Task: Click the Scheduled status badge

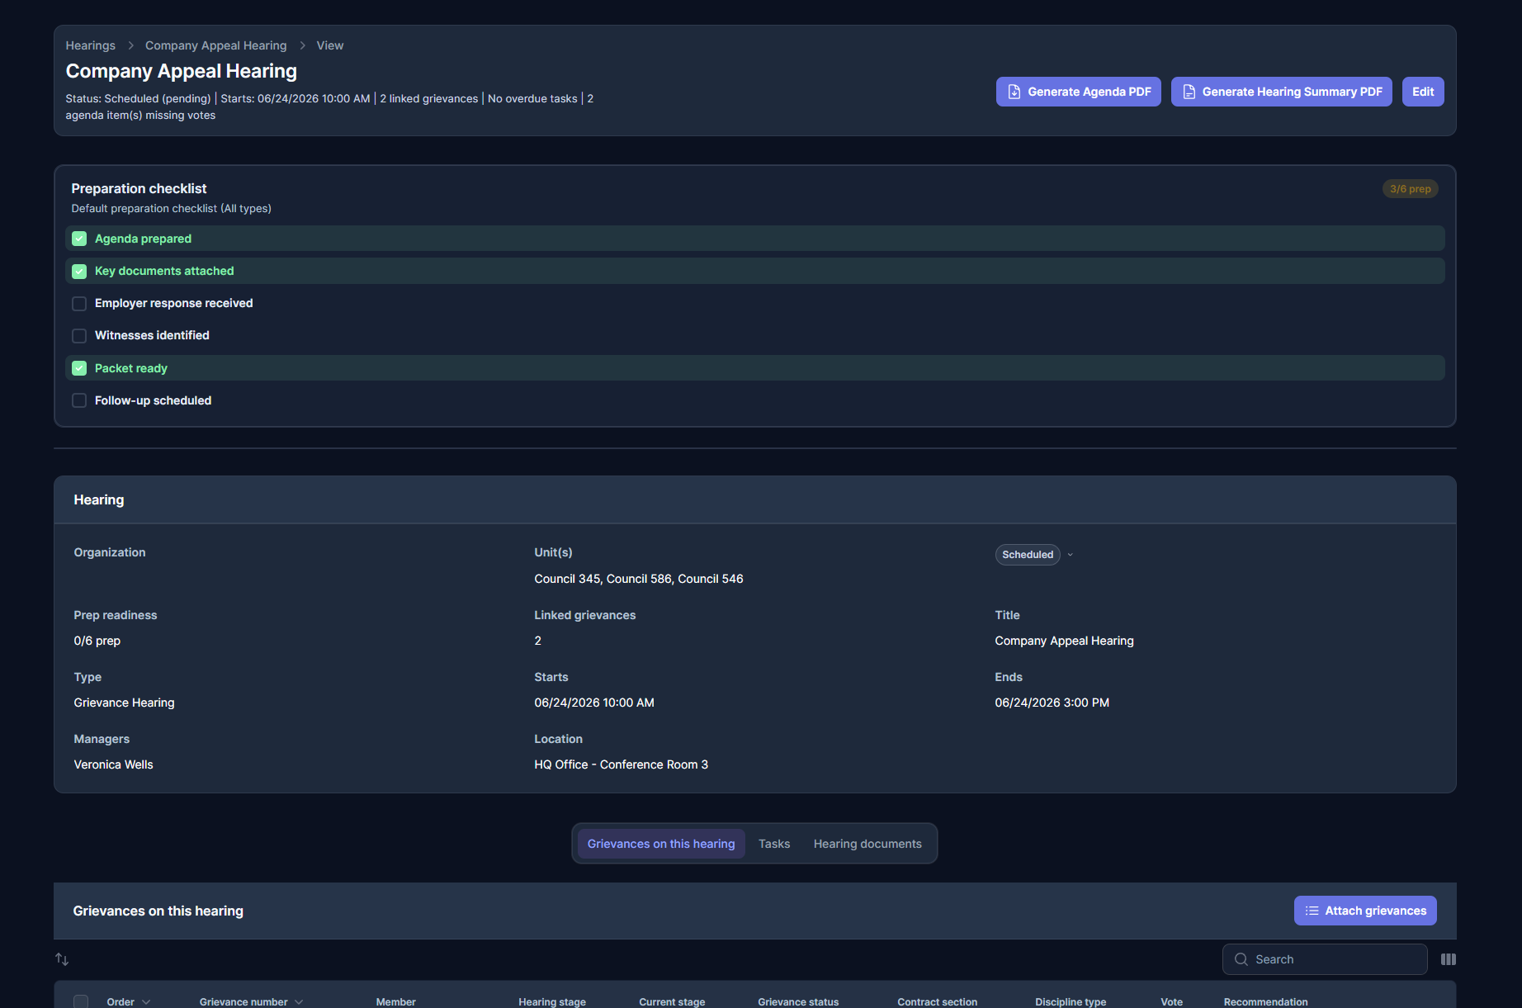Action: (x=1028, y=555)
